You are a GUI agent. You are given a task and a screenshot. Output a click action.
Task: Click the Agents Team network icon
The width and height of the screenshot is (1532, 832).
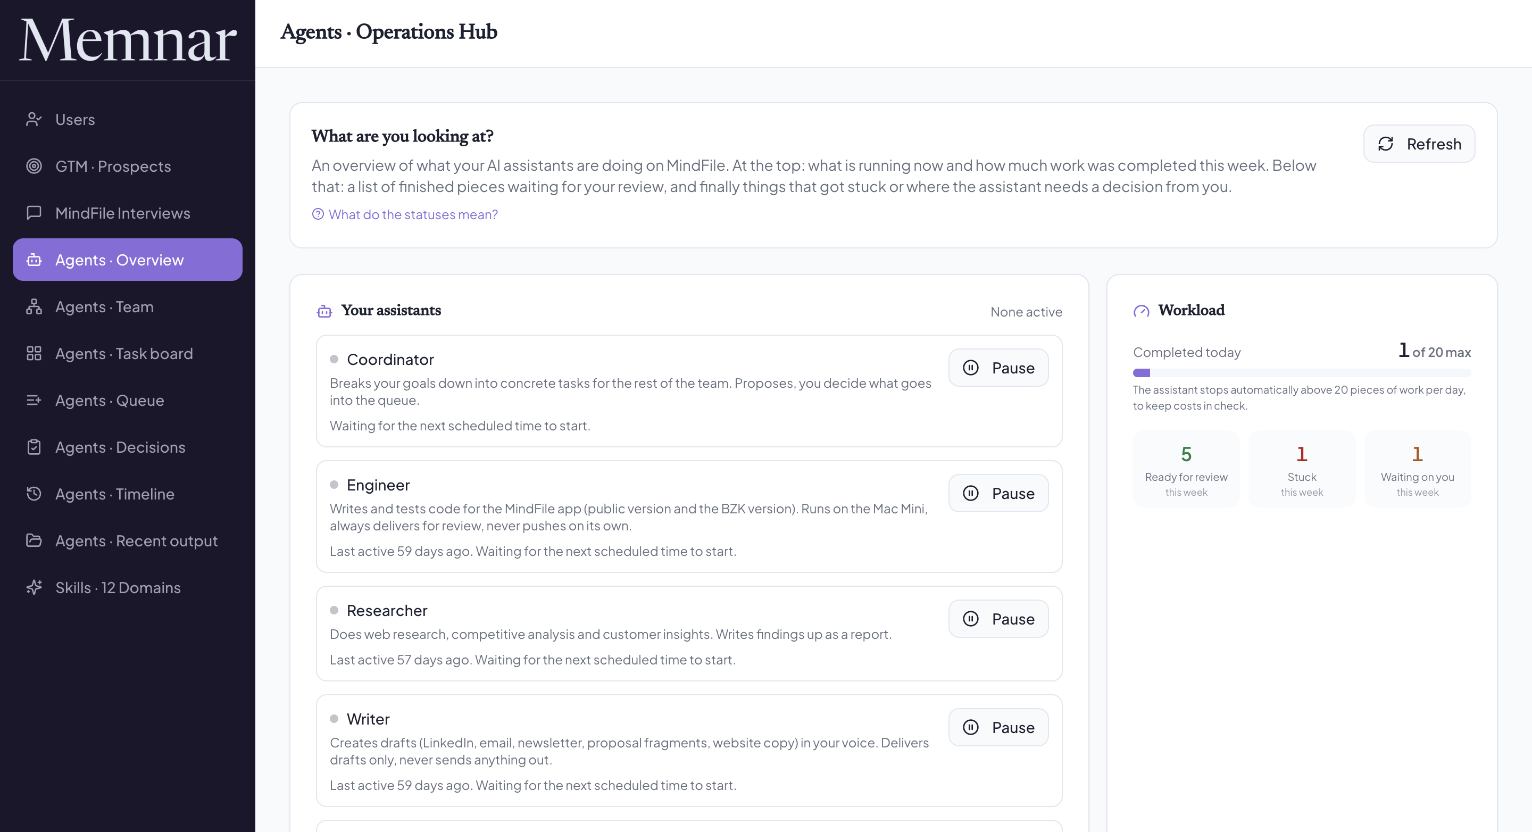coord(34,307)
